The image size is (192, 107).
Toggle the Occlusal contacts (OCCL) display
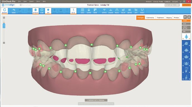pos(73,11)
